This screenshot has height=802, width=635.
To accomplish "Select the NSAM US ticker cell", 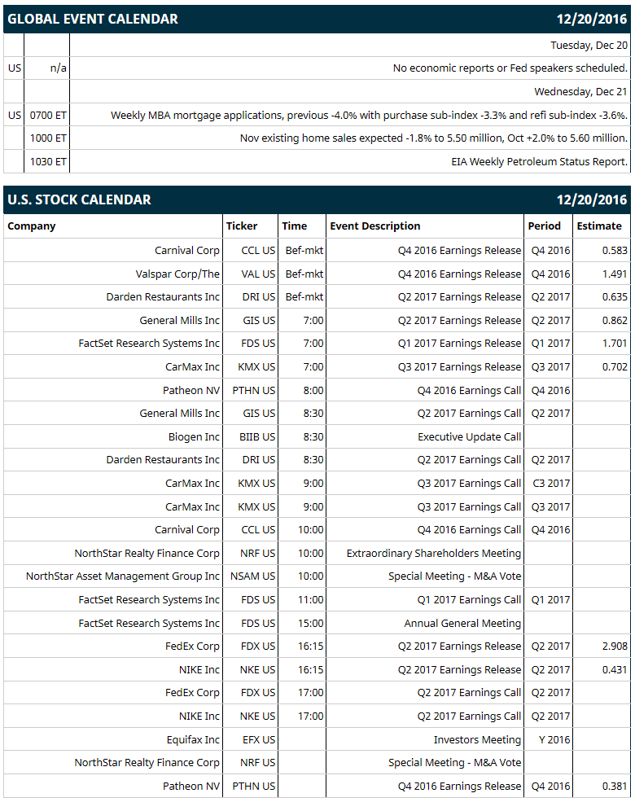I will (x=252, y=576).
